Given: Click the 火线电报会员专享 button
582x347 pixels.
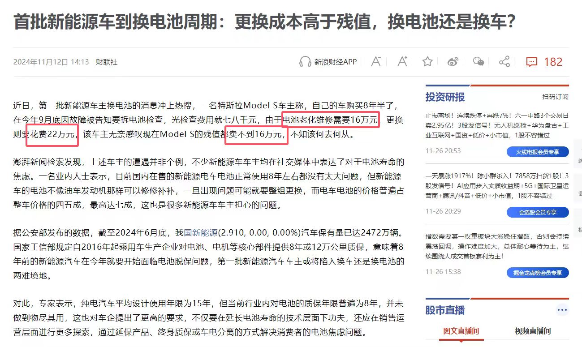Looking at the screenshot, I should 538,152.
